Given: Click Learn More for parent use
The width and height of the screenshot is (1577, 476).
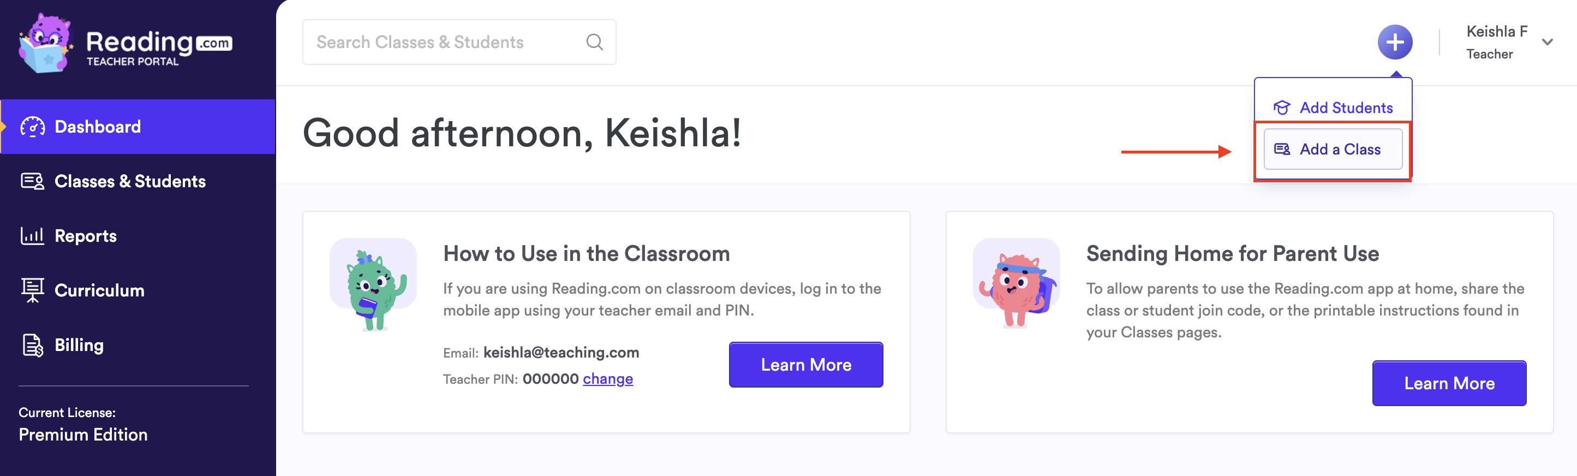Looking at the screenshot, I should 1448,383.
